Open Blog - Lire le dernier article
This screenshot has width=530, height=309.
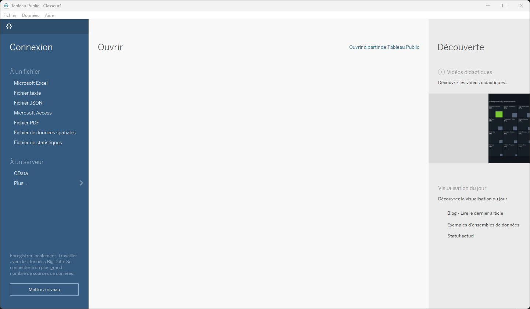pyautogui.click(x=475, y=213)
